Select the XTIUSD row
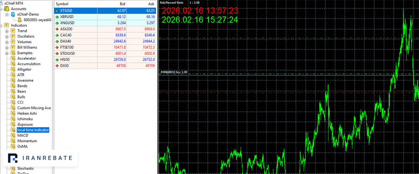The height and width of the screenshot is (174, 419). point(105,11)
